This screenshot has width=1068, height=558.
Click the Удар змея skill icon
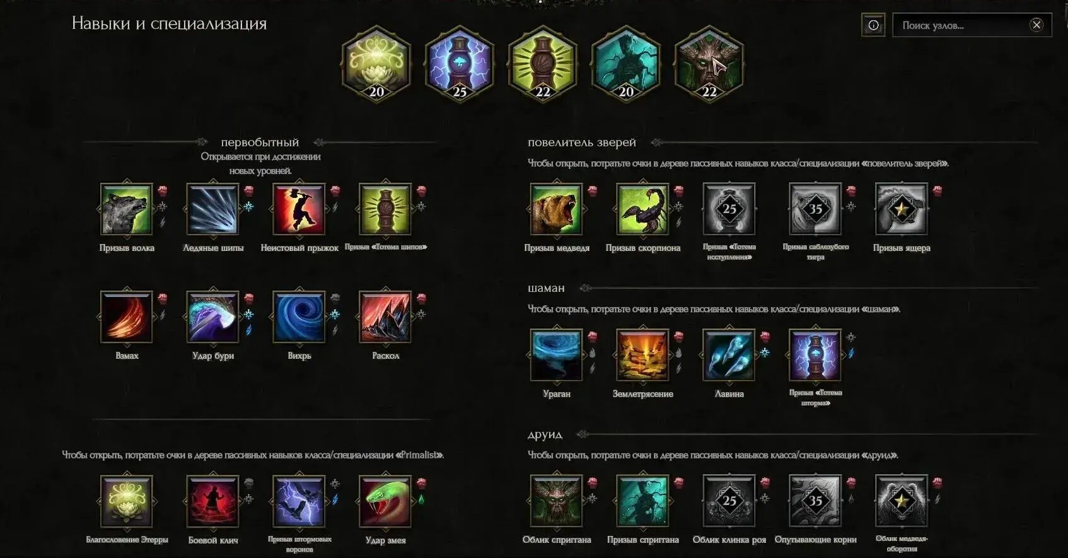click(386, 501)
